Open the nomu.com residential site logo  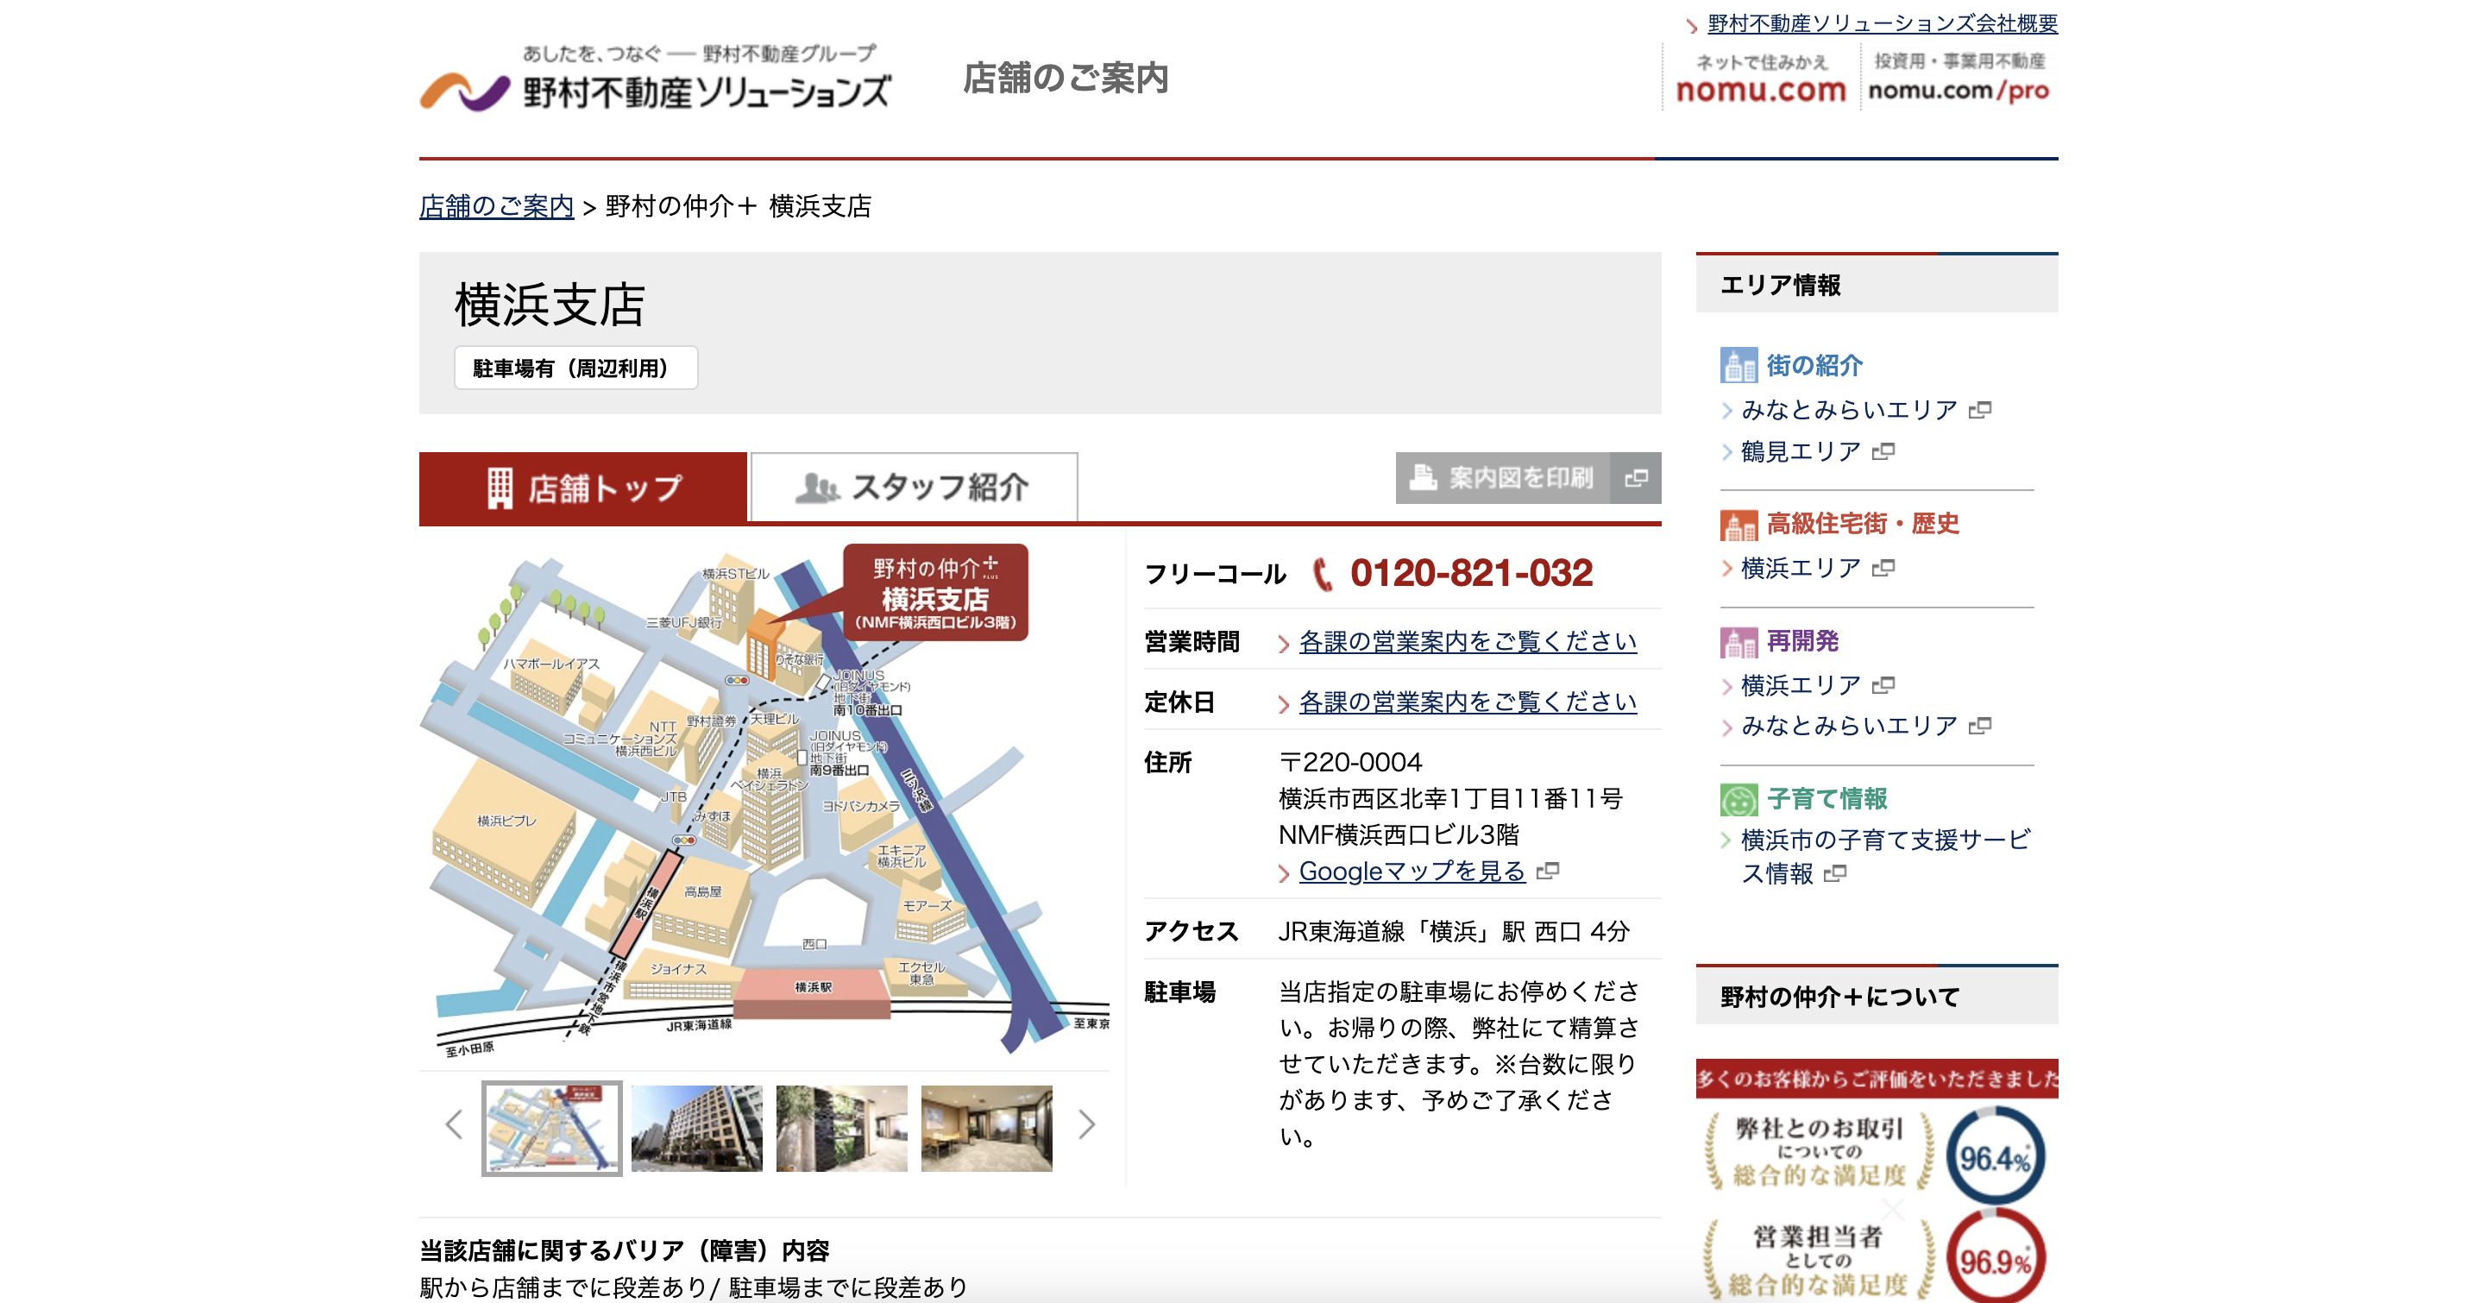pos(1760,78)
